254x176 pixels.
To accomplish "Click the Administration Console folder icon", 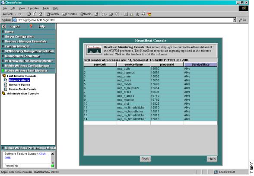I will tap(4, 93).
